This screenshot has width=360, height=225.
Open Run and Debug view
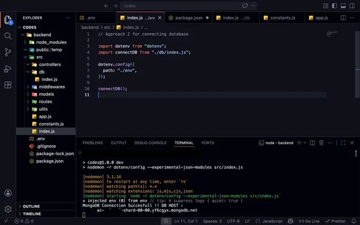click(8, 69)
